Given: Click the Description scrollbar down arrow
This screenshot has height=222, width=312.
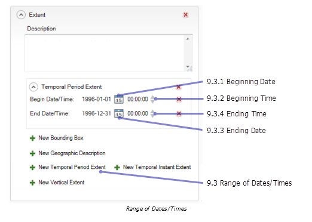Looking at the screenshot, I should [188, 67].
